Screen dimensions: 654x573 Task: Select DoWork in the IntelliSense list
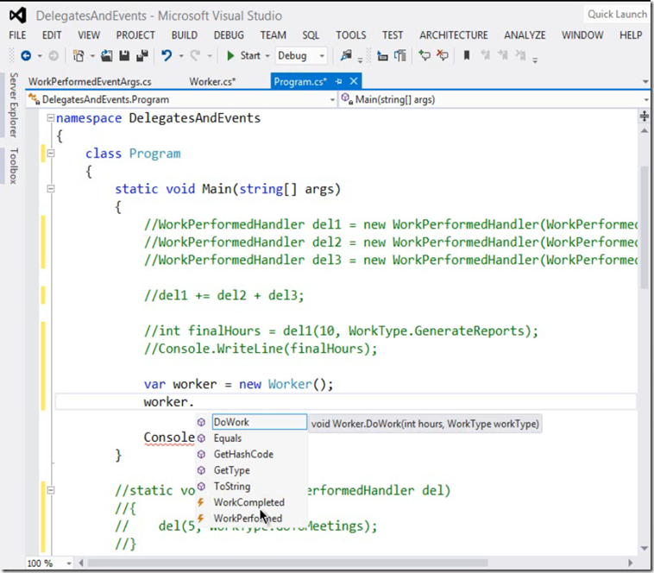(x=259, y=422)
